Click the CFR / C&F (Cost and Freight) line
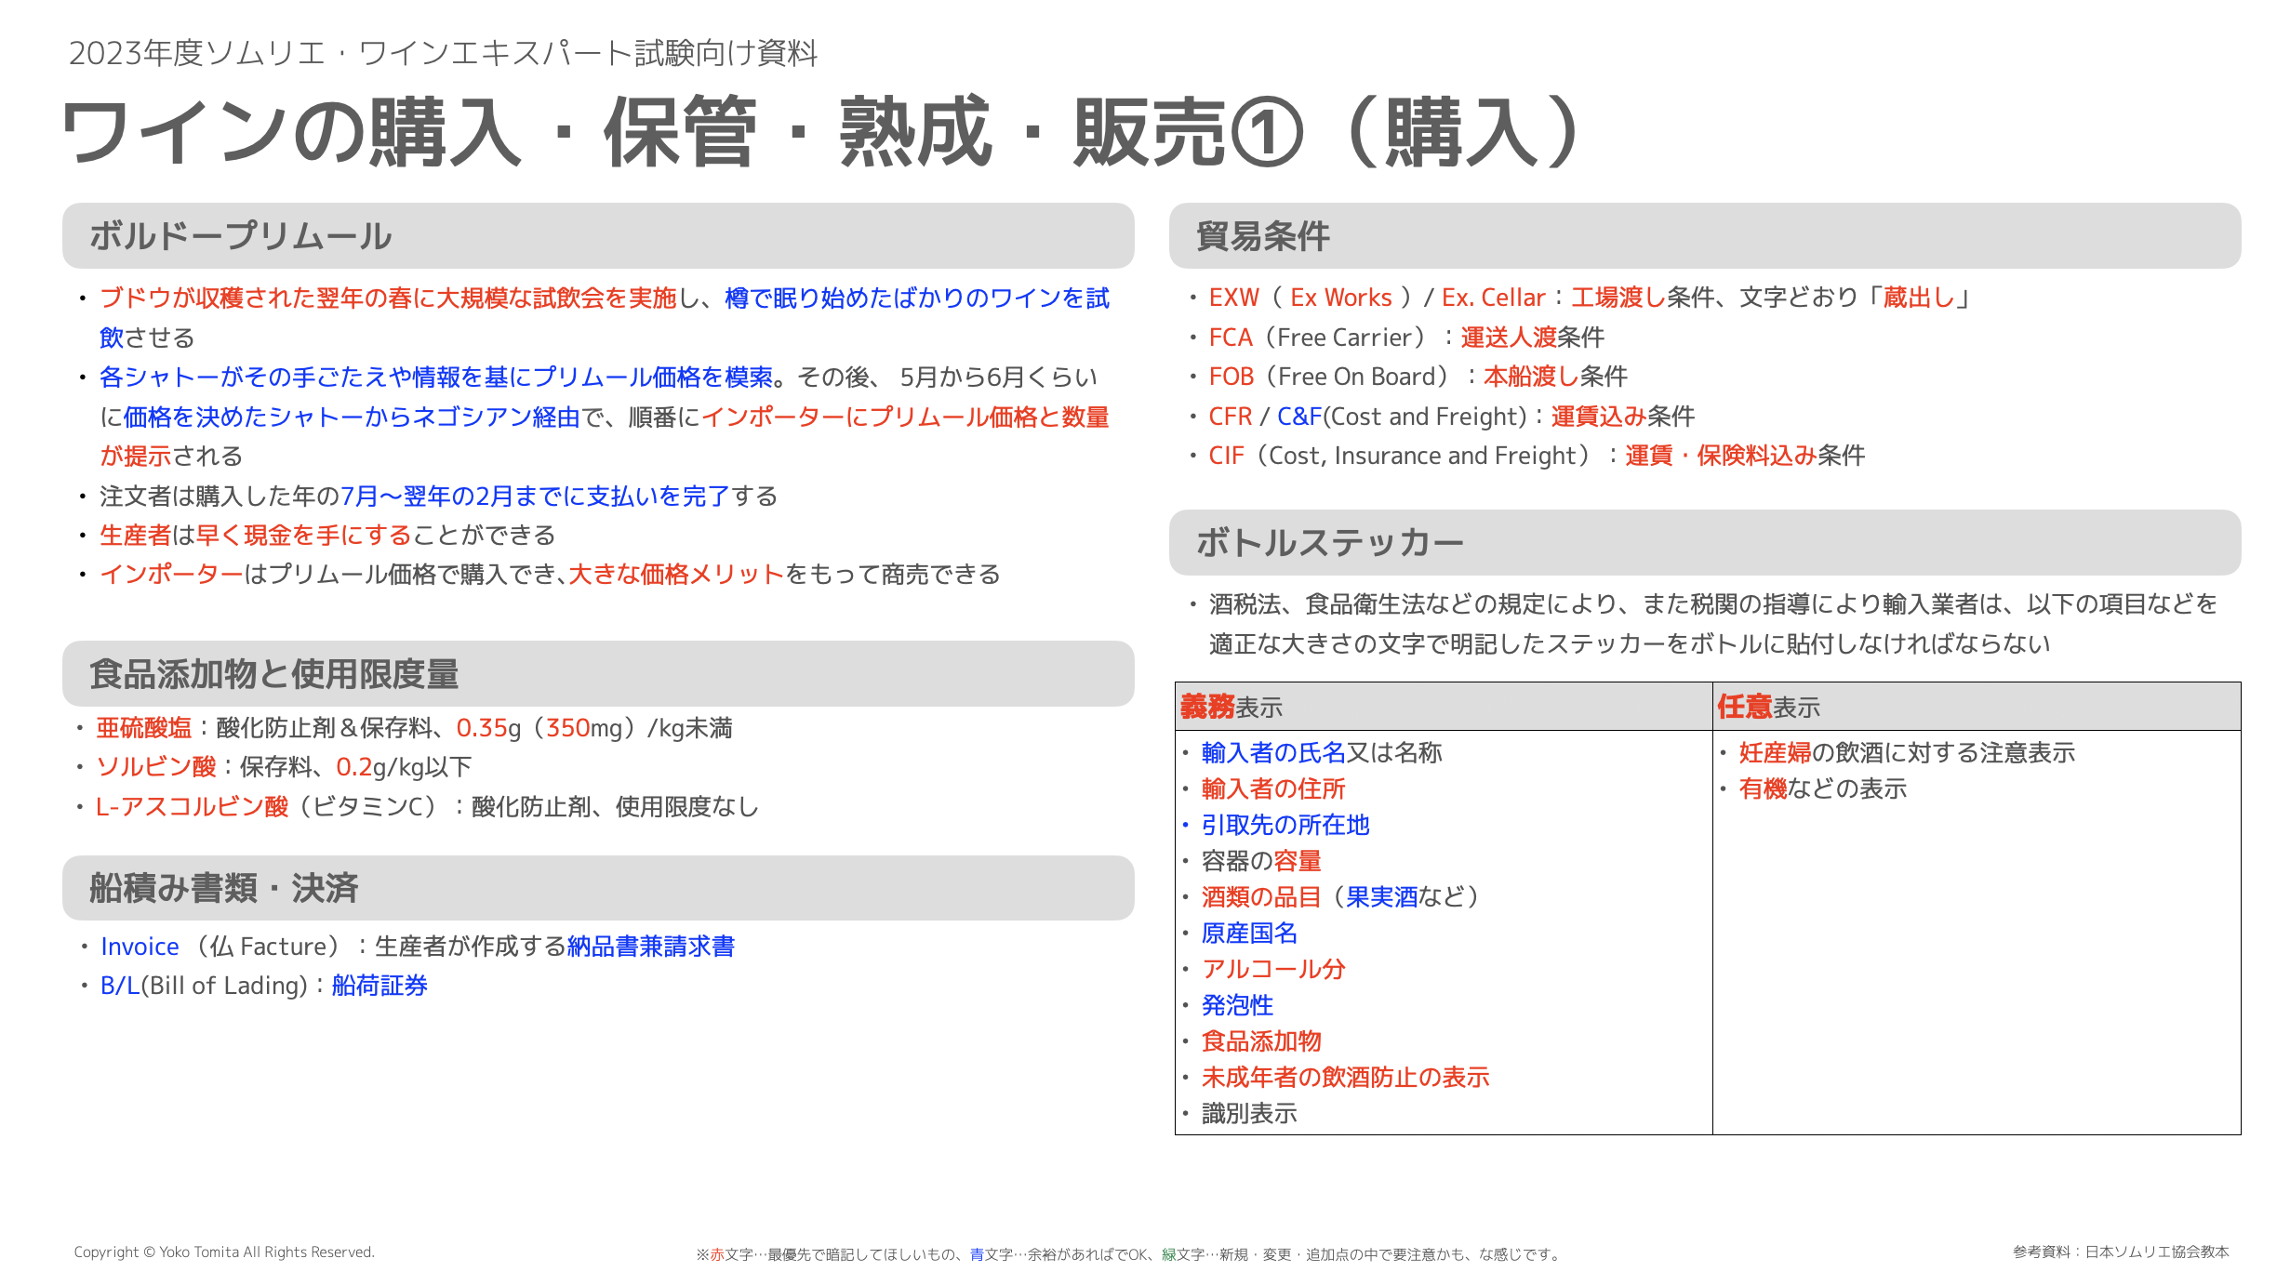Image resolution: width=2290 pixels, height=1285 pixels. coord(1451,416)
